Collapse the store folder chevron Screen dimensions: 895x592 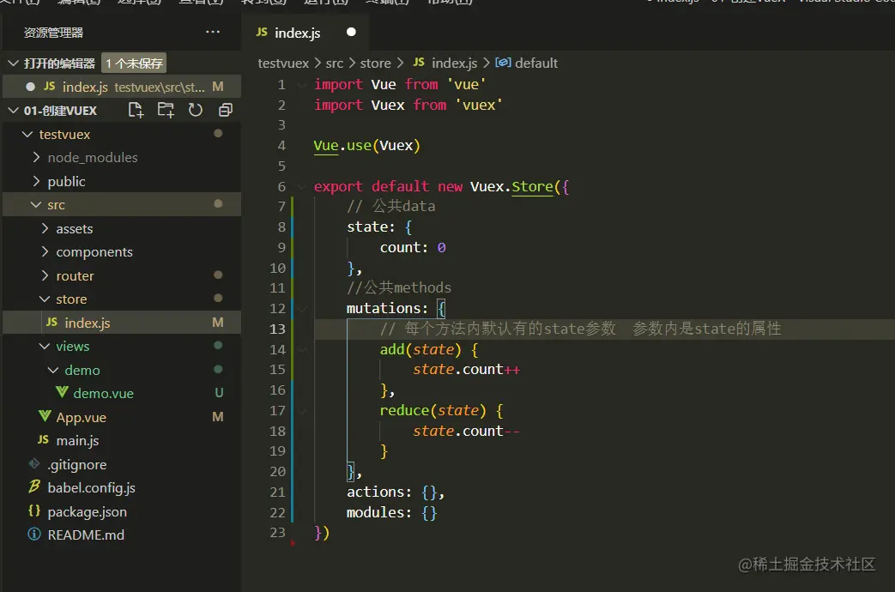tap(44, 299)
